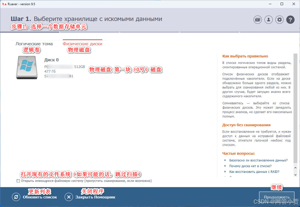Click the Частые вопросы heading
Viewport: 300px width, 207px height.
(238, 154)
